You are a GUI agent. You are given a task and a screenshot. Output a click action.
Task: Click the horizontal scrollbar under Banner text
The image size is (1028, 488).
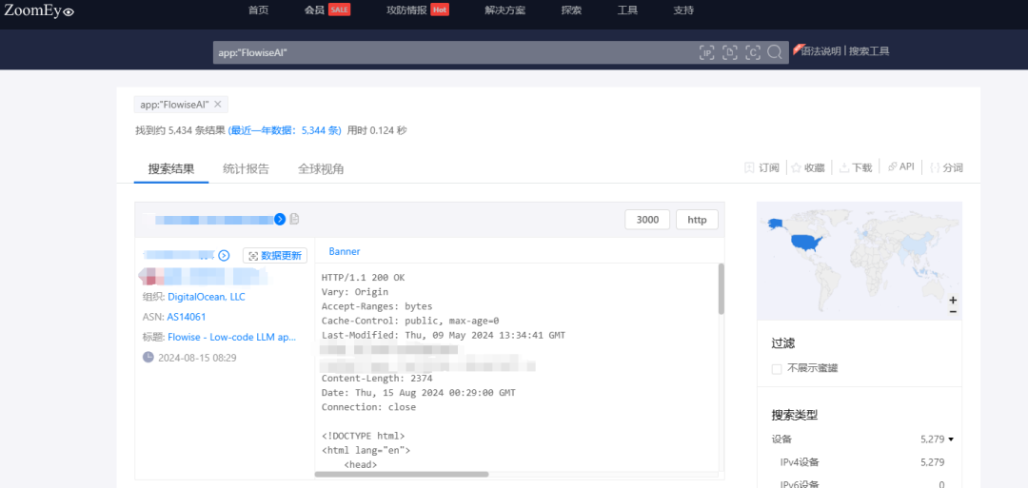[x=402, y=475]
